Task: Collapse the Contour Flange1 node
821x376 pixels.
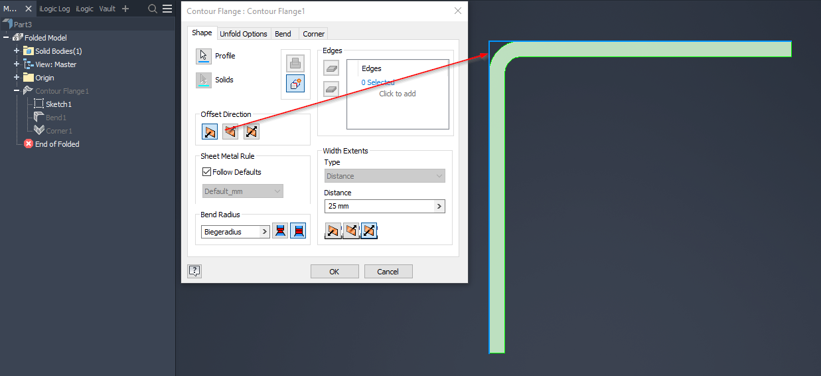Action: 17,91
